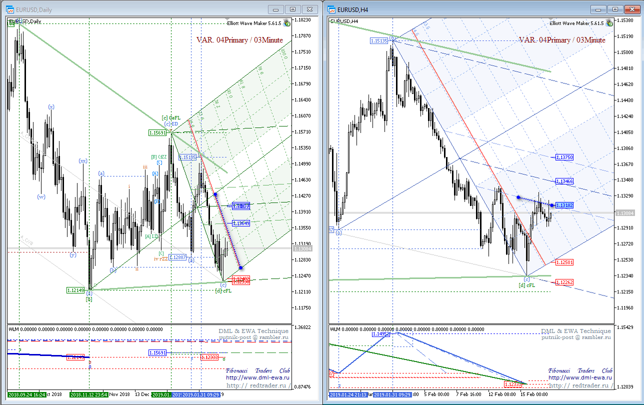Minimize the EURUSD,H4 chart window
The image size is (644, 405).
coord(597,9)
